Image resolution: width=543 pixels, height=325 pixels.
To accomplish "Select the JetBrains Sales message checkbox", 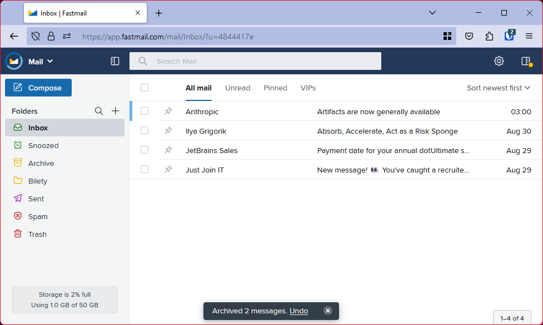I will pos(145,150).
